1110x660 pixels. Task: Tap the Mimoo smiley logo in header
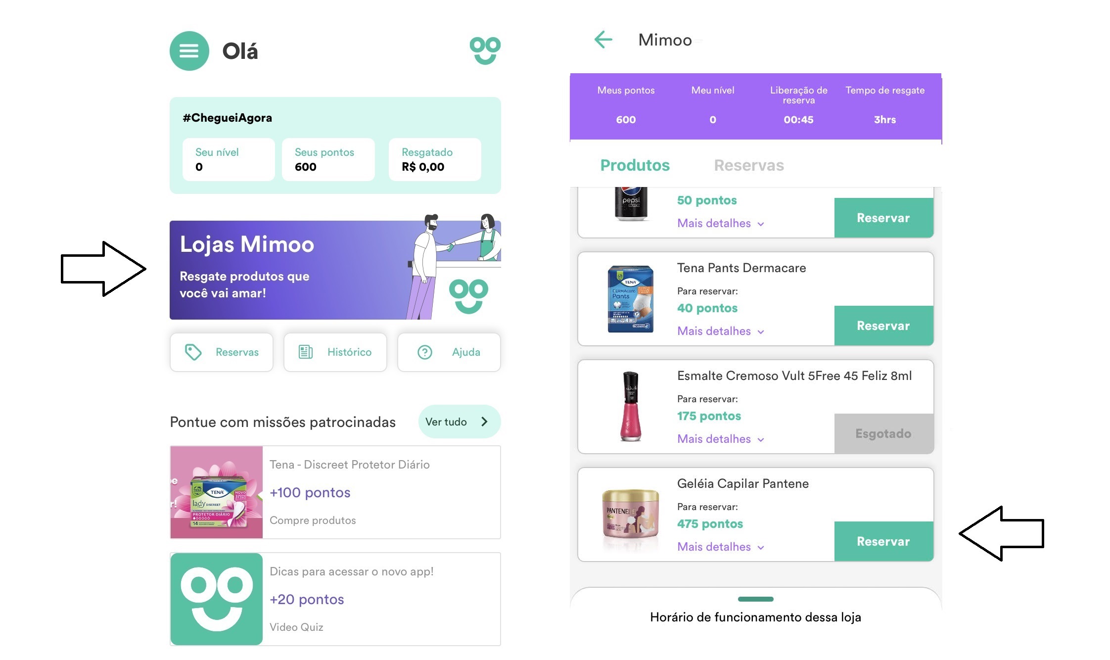pyautogui.click(x=485, y=50)
